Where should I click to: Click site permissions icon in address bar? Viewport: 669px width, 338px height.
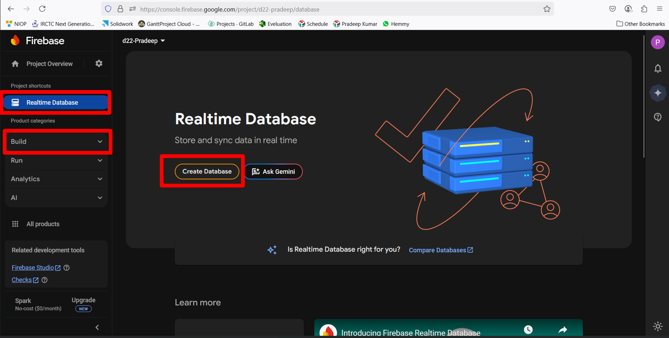coord(132,9)
